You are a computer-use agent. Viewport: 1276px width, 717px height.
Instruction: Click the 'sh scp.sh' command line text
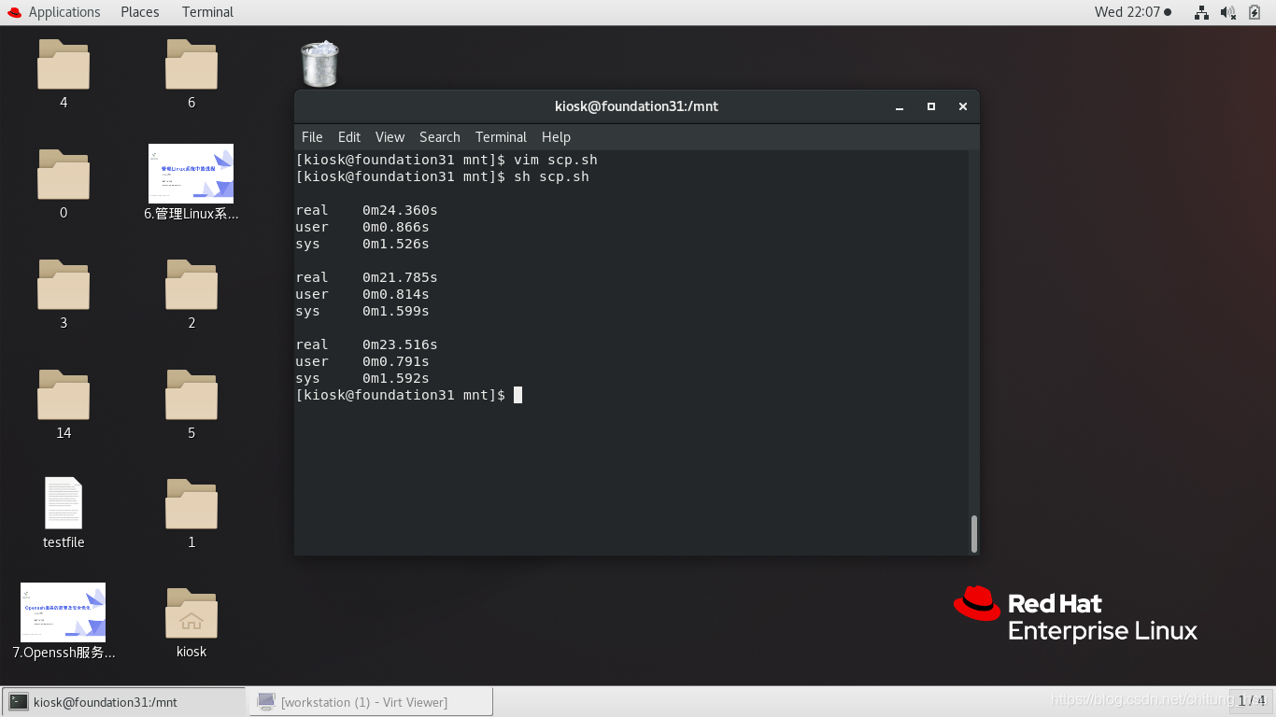(551, 176)
